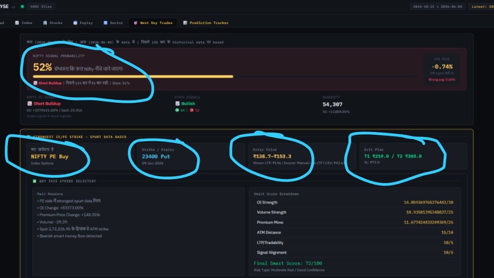
Task: Click the Prediction Tracker chart icon
Action: click(185, 23)
